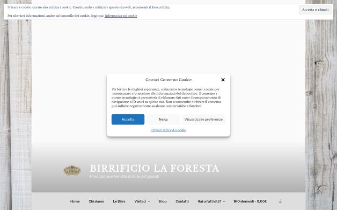Open the Informativa sui cookie link
This screenshot has width=337, height=210.
[121, 16]
